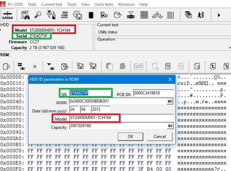Click the light bulb key icon in toolbar
Screen dimensions: 231x171
click(x=38, y=15)
